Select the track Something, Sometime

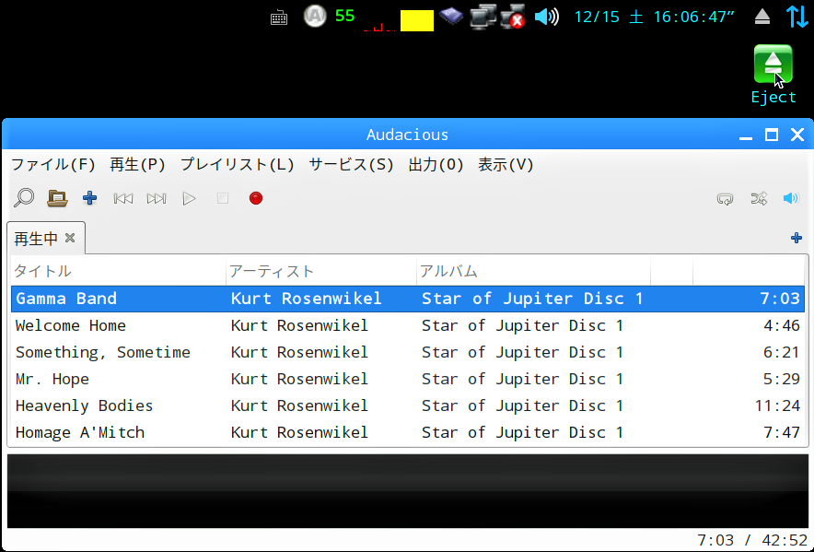408,352
